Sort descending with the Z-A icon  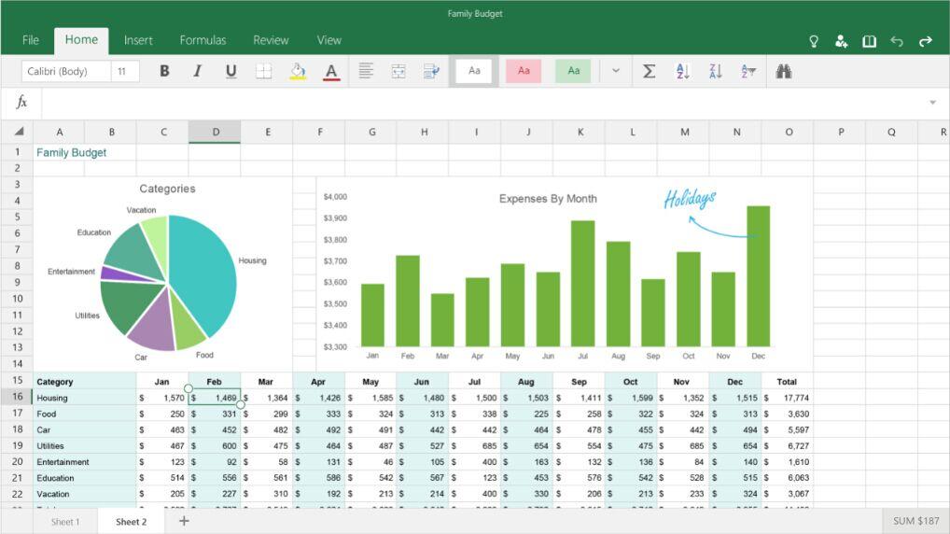715,71
